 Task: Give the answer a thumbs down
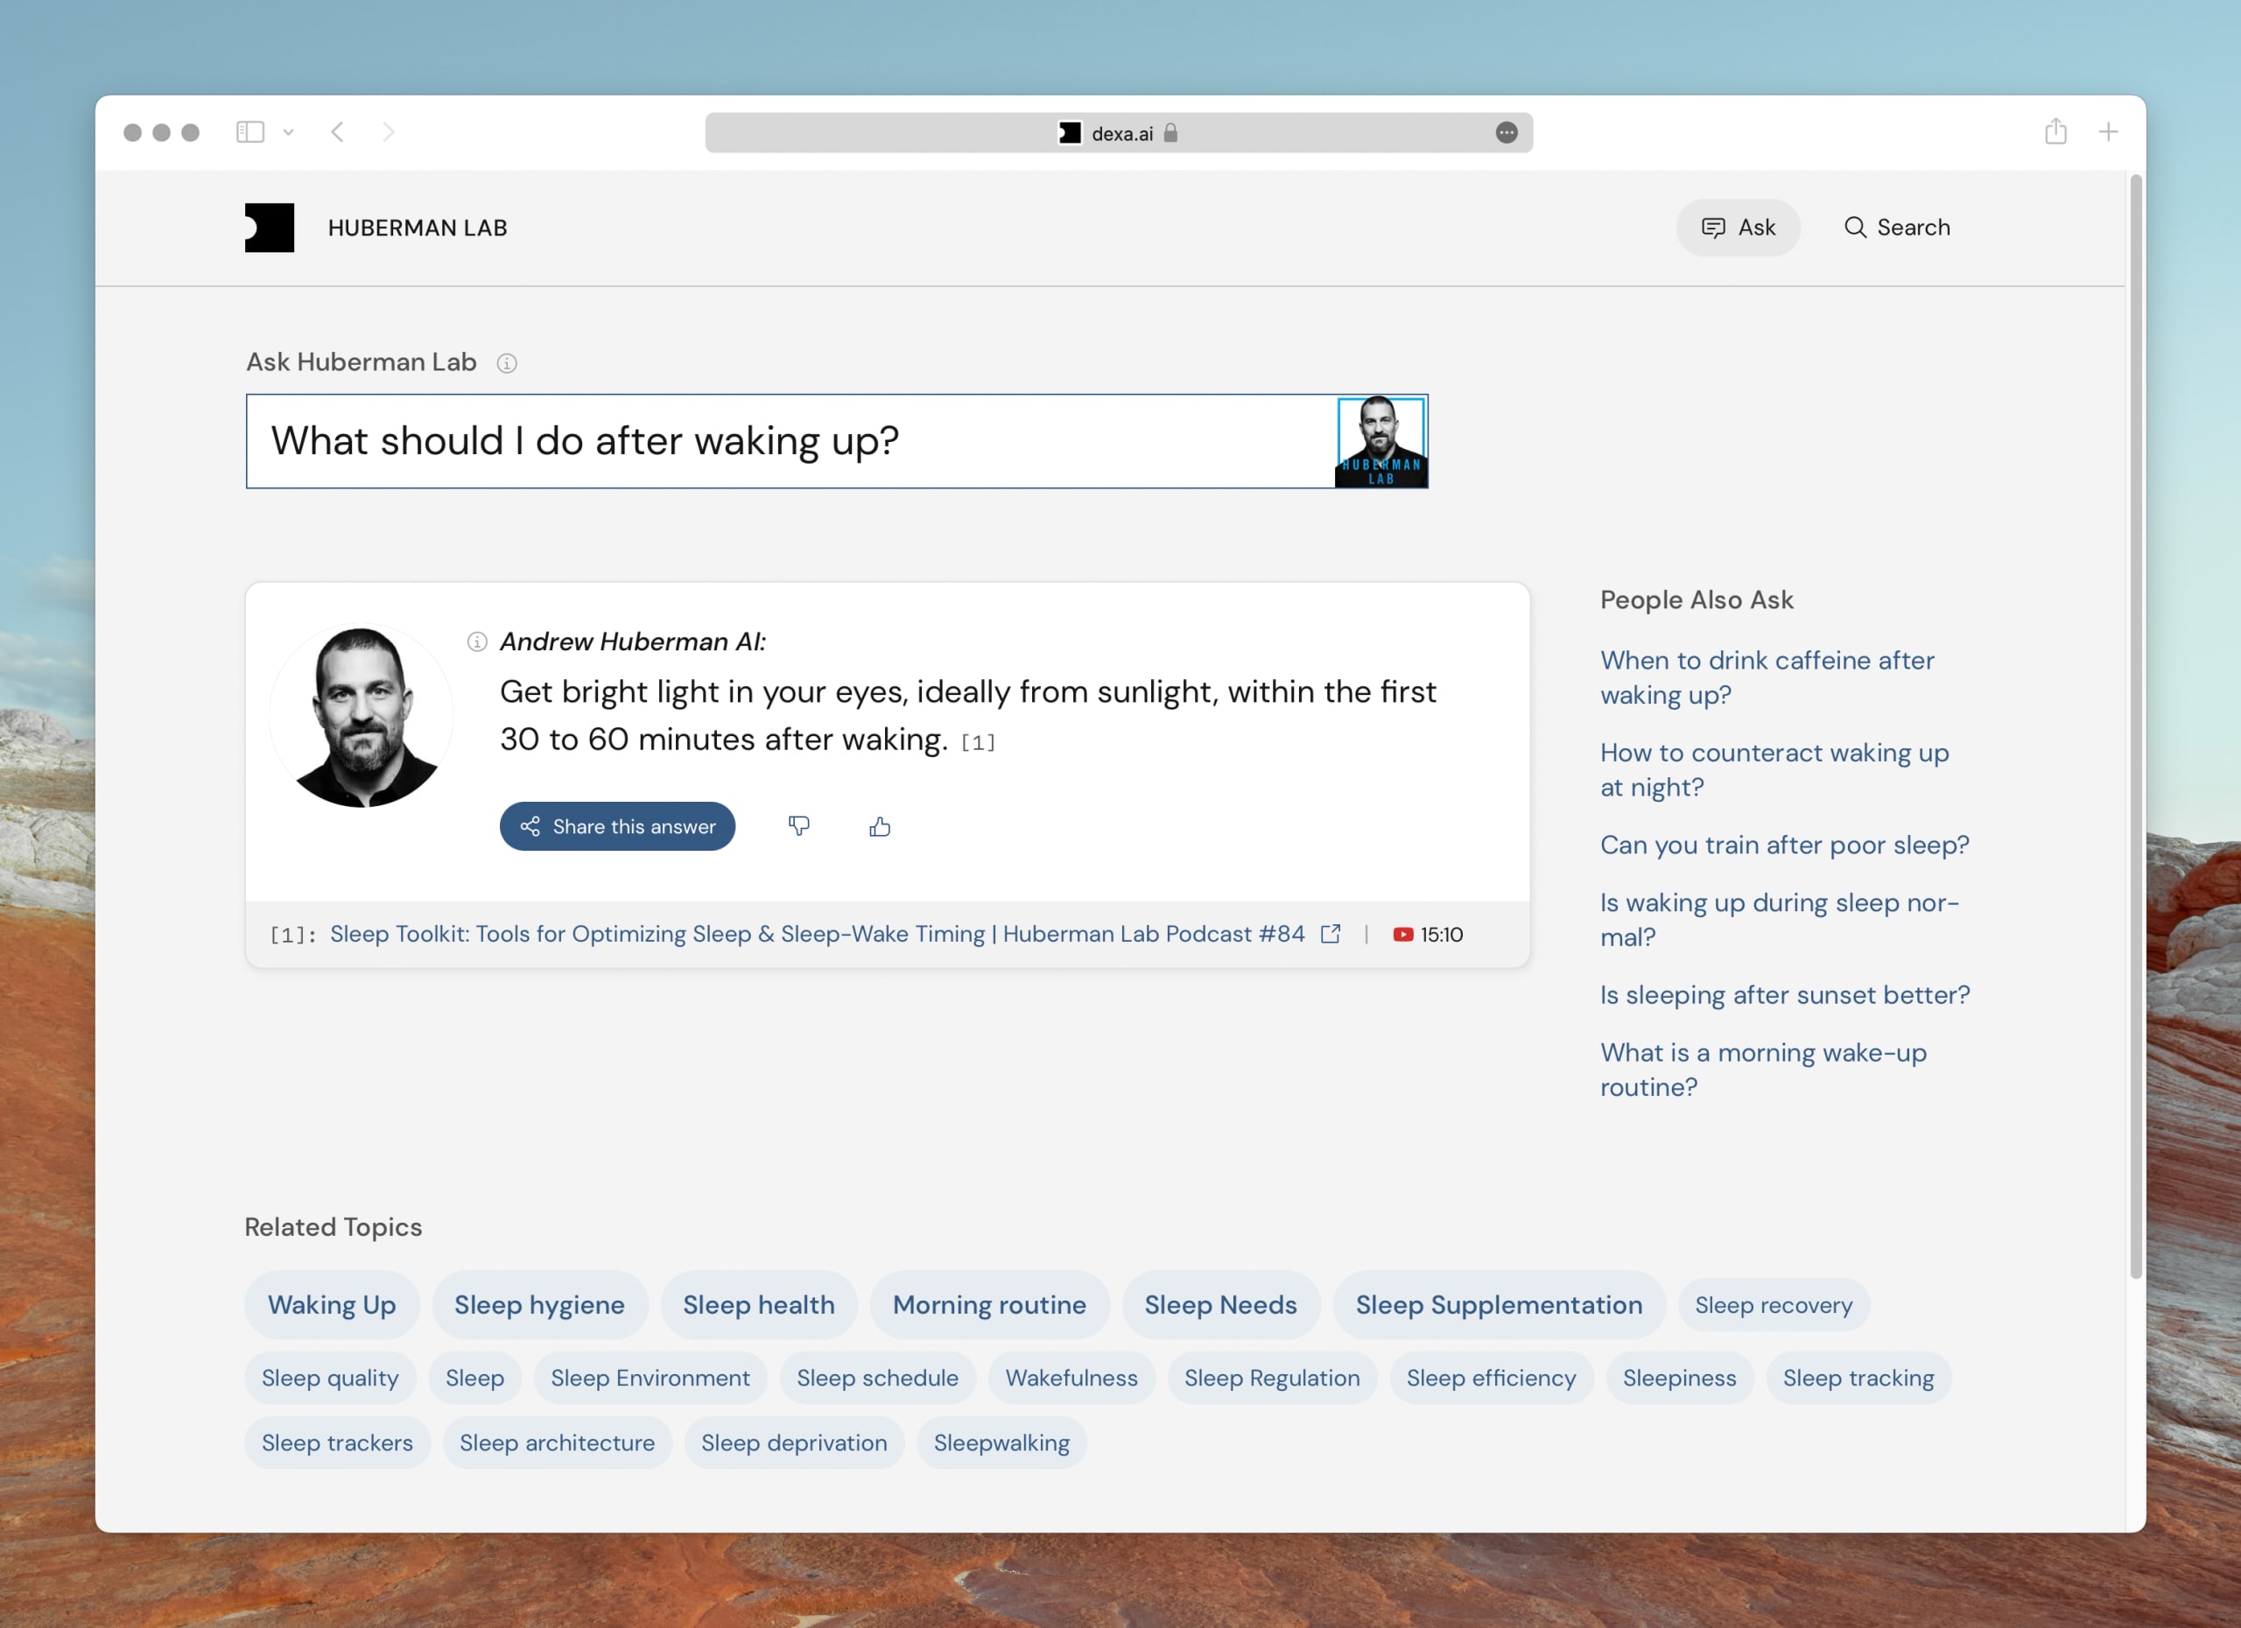798,826
